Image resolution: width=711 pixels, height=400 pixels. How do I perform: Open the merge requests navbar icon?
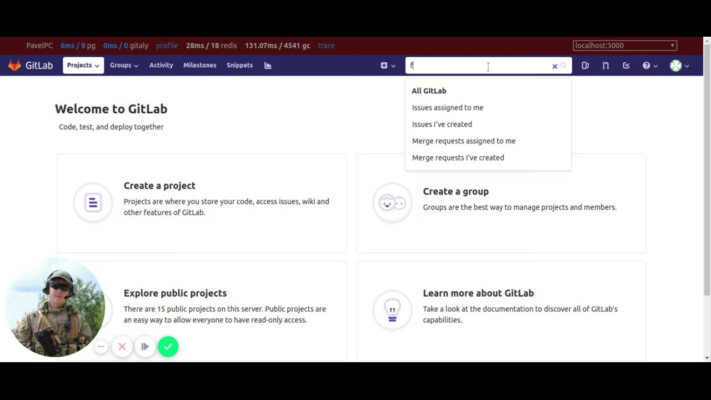click(605, 66)
